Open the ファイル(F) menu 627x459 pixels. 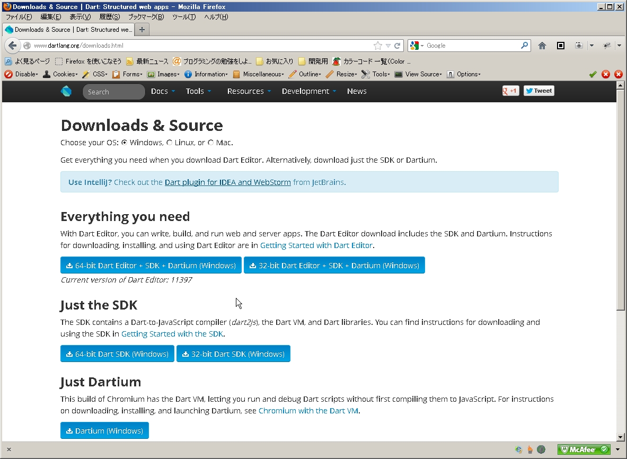click(x=19, y=17)
